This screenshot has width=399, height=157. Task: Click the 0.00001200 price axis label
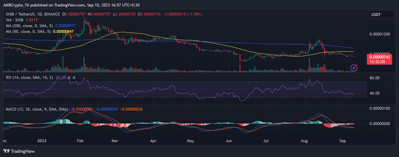pyautogui.click(x=380, y=34)
